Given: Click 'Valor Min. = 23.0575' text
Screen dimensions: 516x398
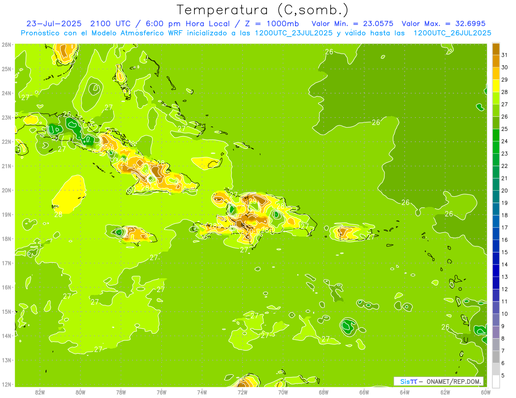Looking at the screenshot, I should tap(353, 24).
